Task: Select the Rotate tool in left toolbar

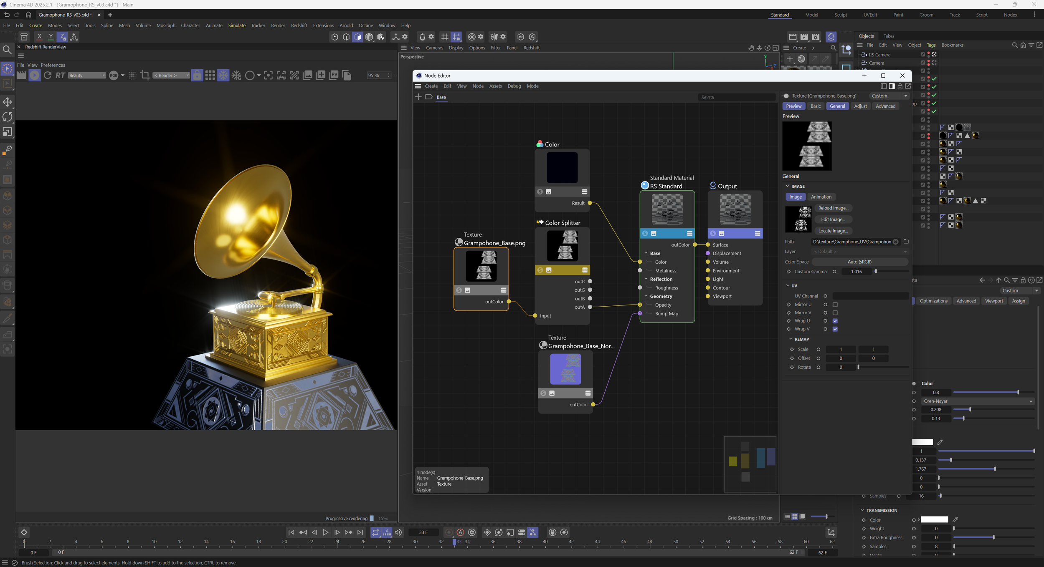Action: (x=8, y=117)
